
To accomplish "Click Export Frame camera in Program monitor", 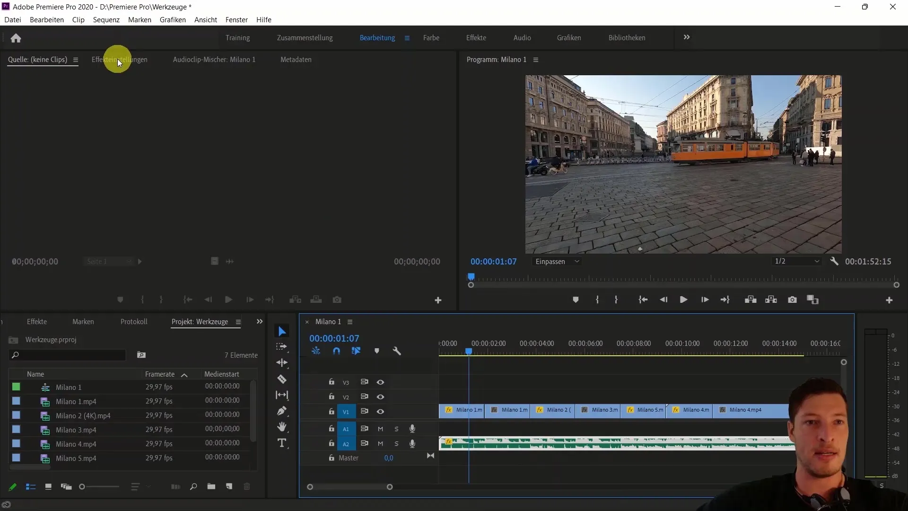I will click(x=792, y=300).
